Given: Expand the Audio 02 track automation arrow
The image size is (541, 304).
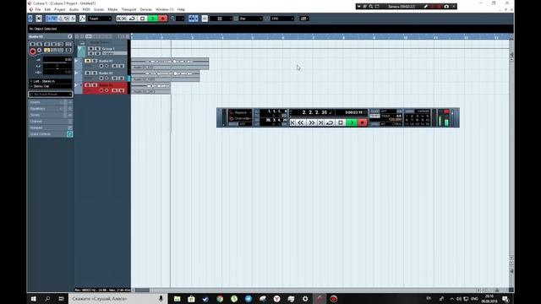Looking at the screenshot, I should tap(76, 73).
